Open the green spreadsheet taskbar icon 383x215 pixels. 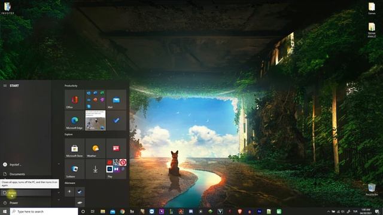coord(279,211)
